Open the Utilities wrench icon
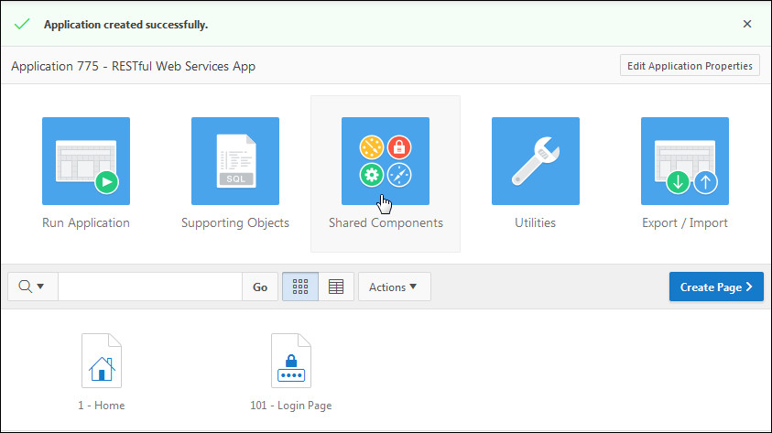Image resolution: width=772 pixels, height=433 pixels. [x=536, y=161]
